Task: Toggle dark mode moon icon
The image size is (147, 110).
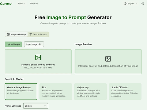Action: [x=143, y=4]
